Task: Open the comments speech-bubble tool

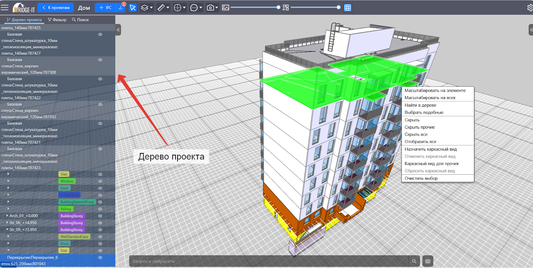Action: 196,8
